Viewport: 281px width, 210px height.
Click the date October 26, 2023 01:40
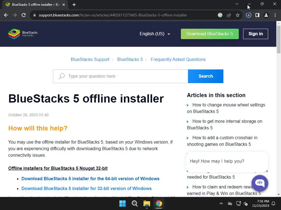29,115
